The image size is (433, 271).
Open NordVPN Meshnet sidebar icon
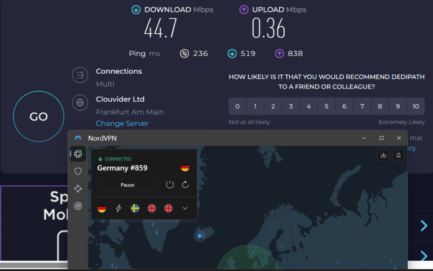tap(78, 189)
